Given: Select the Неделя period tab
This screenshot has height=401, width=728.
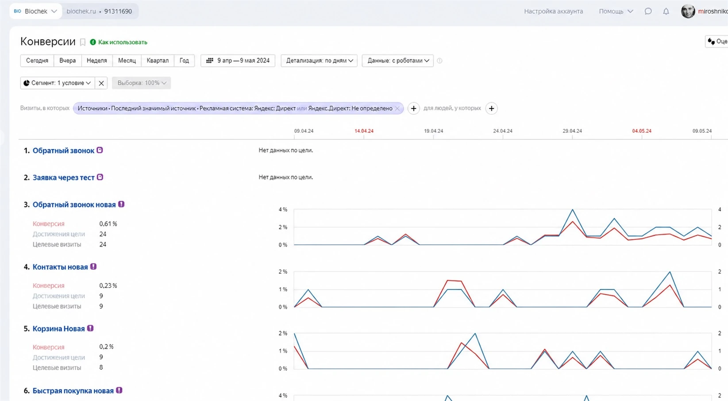Looking at the screenshot, I should pyautogui.click(x=97, y=61).
